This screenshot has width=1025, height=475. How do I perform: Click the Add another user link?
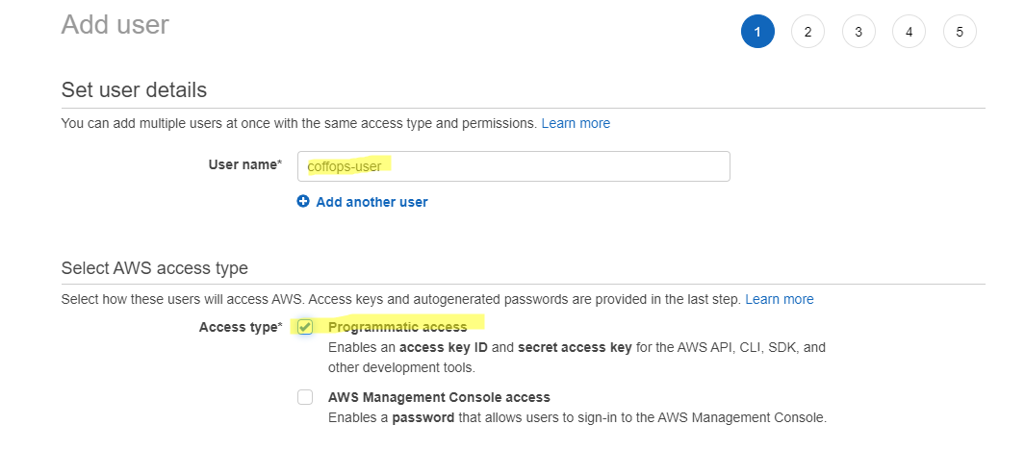(x=372, y=202)
